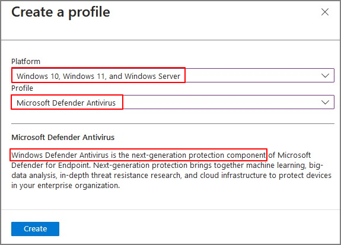
Task: Open the Microsoft Defender Antivirus profile selection
Action: [66, 103]
